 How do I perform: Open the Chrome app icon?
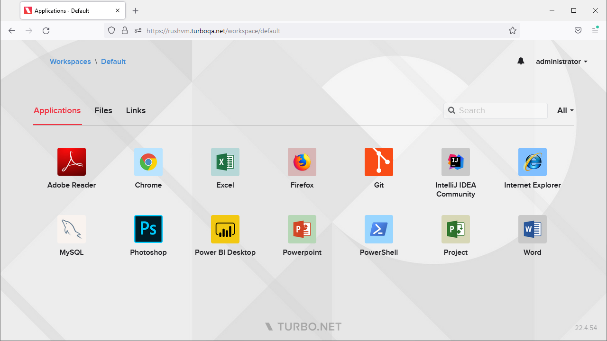148,162
